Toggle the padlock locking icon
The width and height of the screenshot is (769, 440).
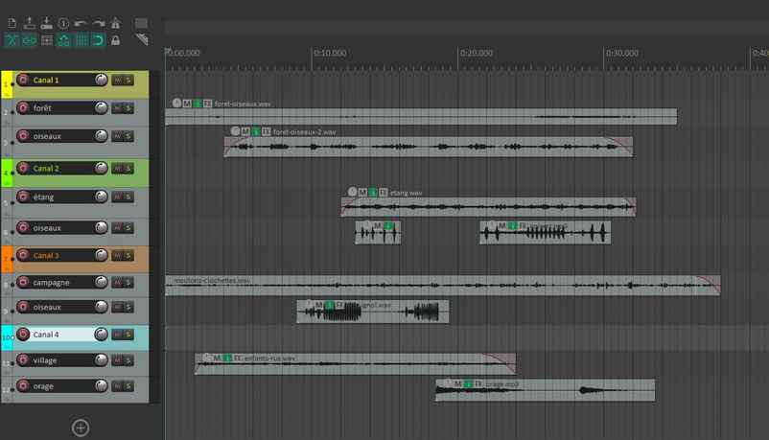(x=115, y=40)
